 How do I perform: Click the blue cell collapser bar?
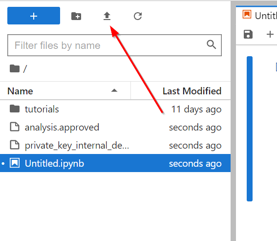(250, 129)
